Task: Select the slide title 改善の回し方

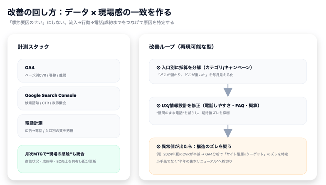Action: point(89,12)
